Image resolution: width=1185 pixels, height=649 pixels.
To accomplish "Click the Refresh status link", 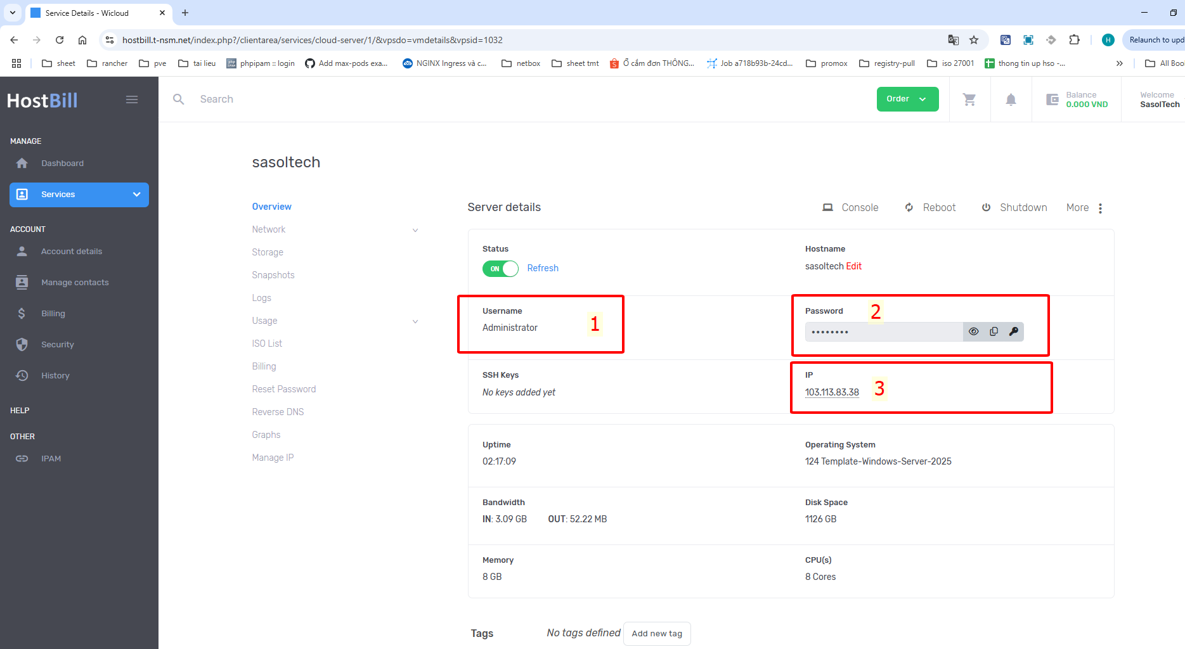I will click(x=543, y=268).
